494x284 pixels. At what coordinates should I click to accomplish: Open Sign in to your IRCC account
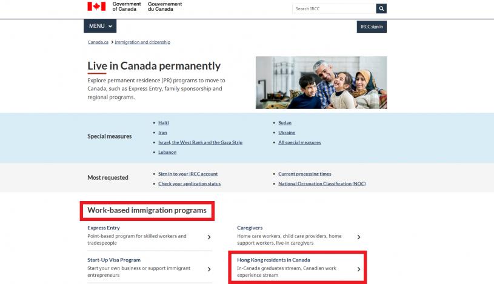coord(188,174)
